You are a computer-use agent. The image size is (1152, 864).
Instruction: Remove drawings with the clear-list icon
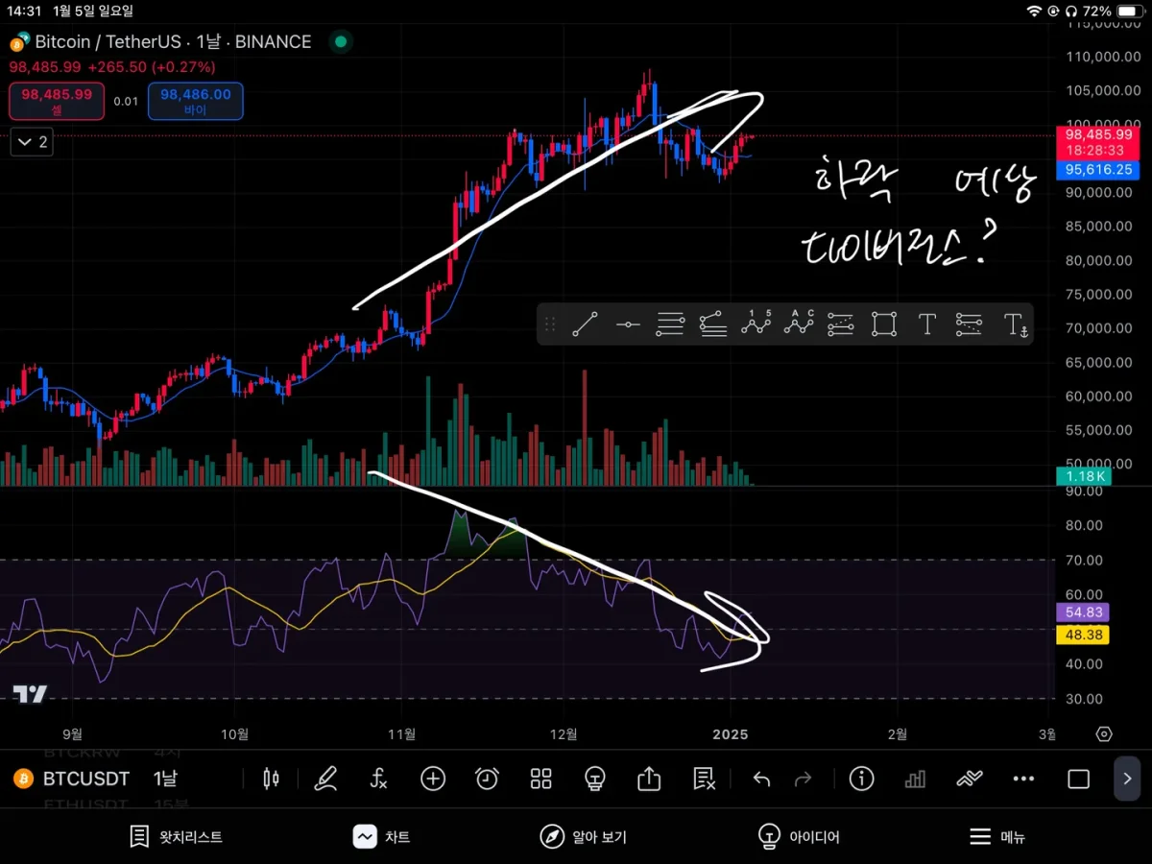click(704, 779)
